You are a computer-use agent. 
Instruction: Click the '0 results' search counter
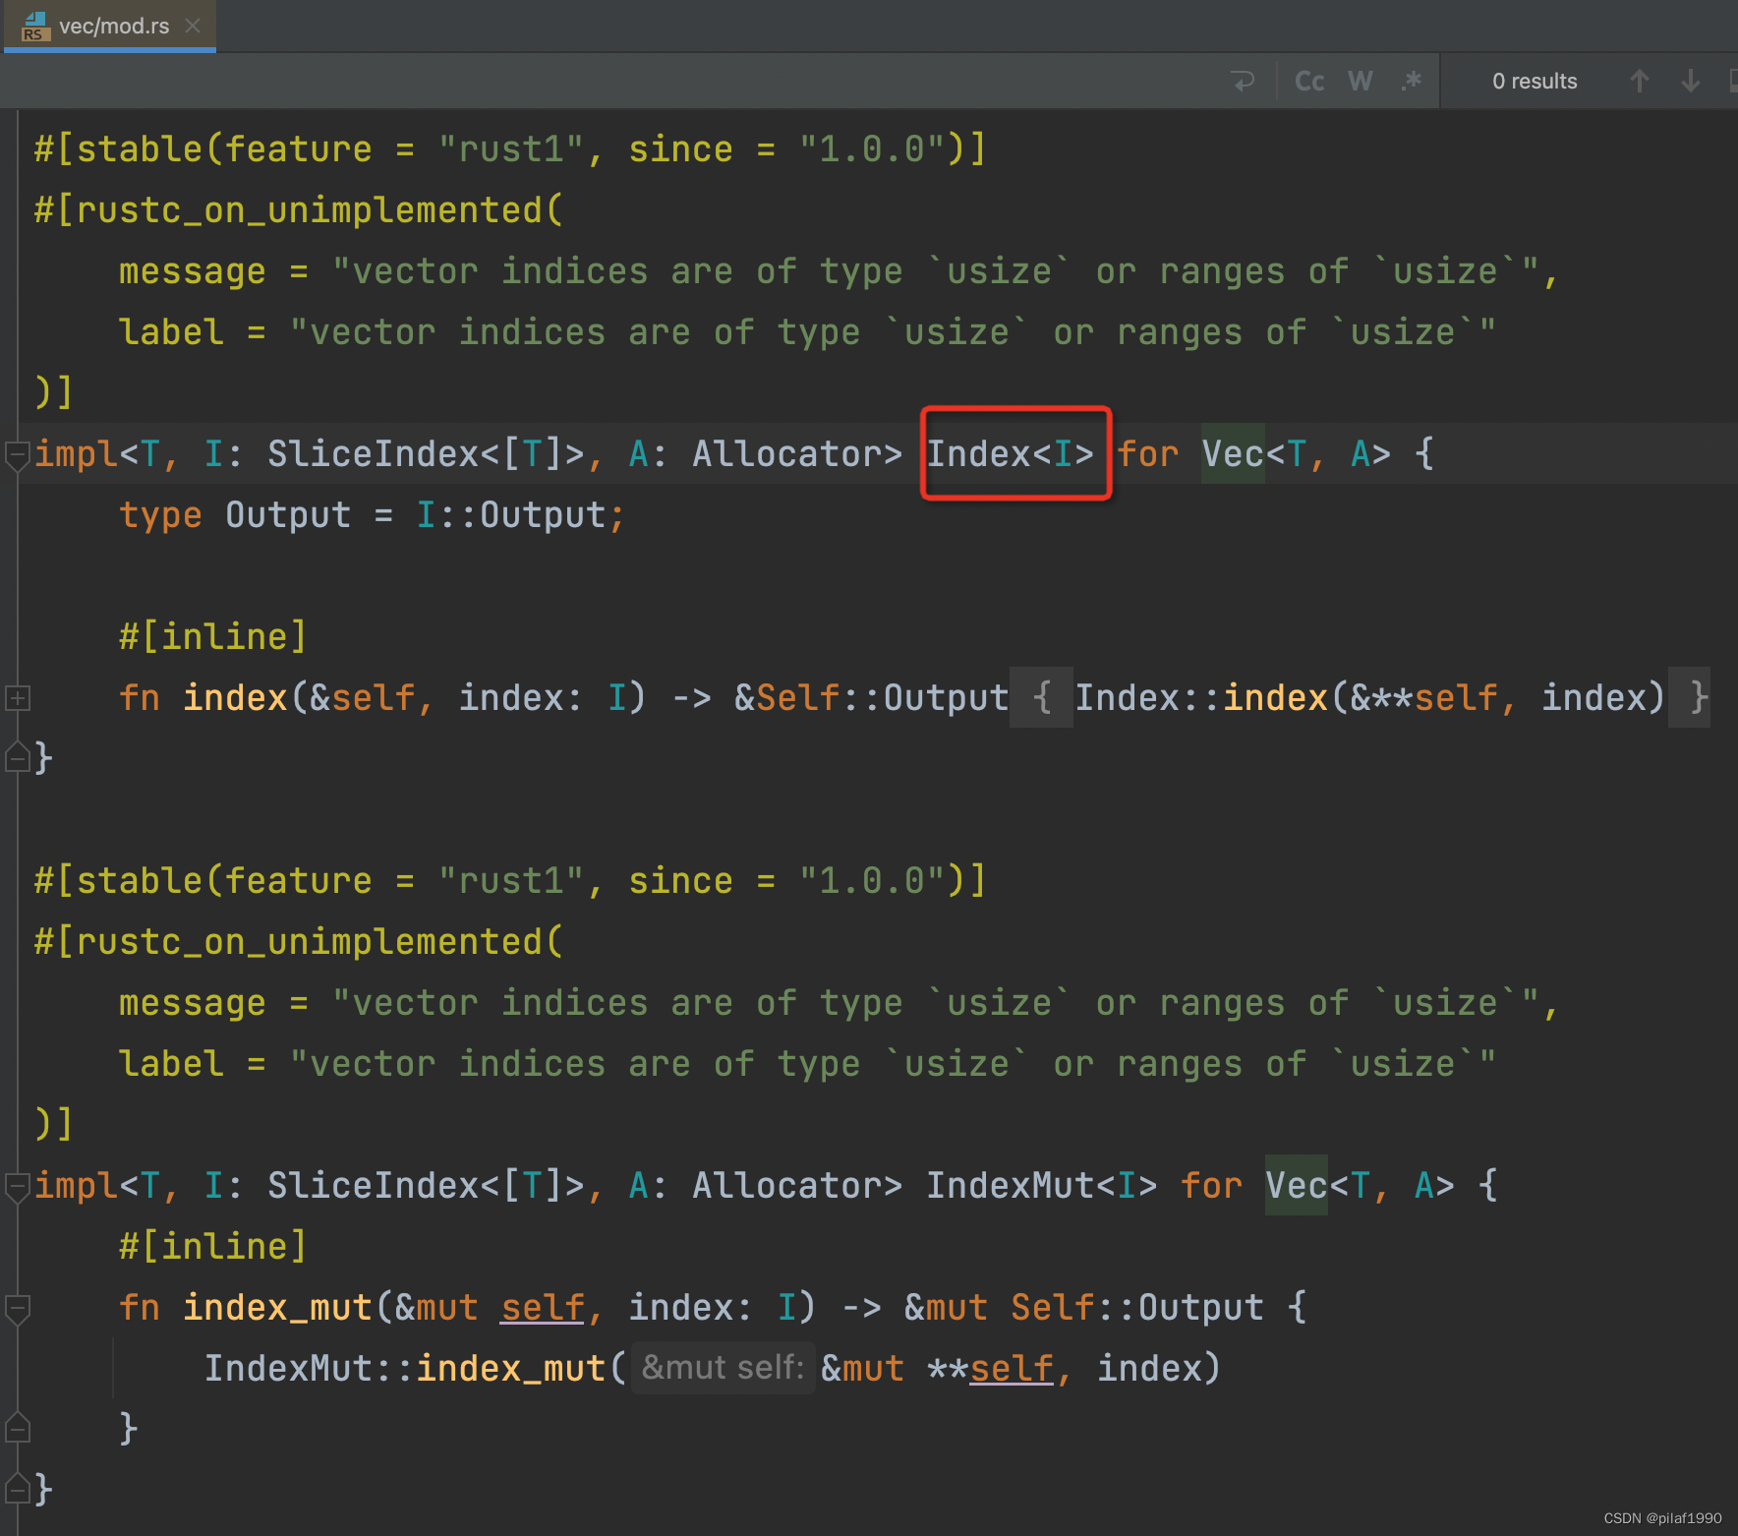coord(1535,81)
